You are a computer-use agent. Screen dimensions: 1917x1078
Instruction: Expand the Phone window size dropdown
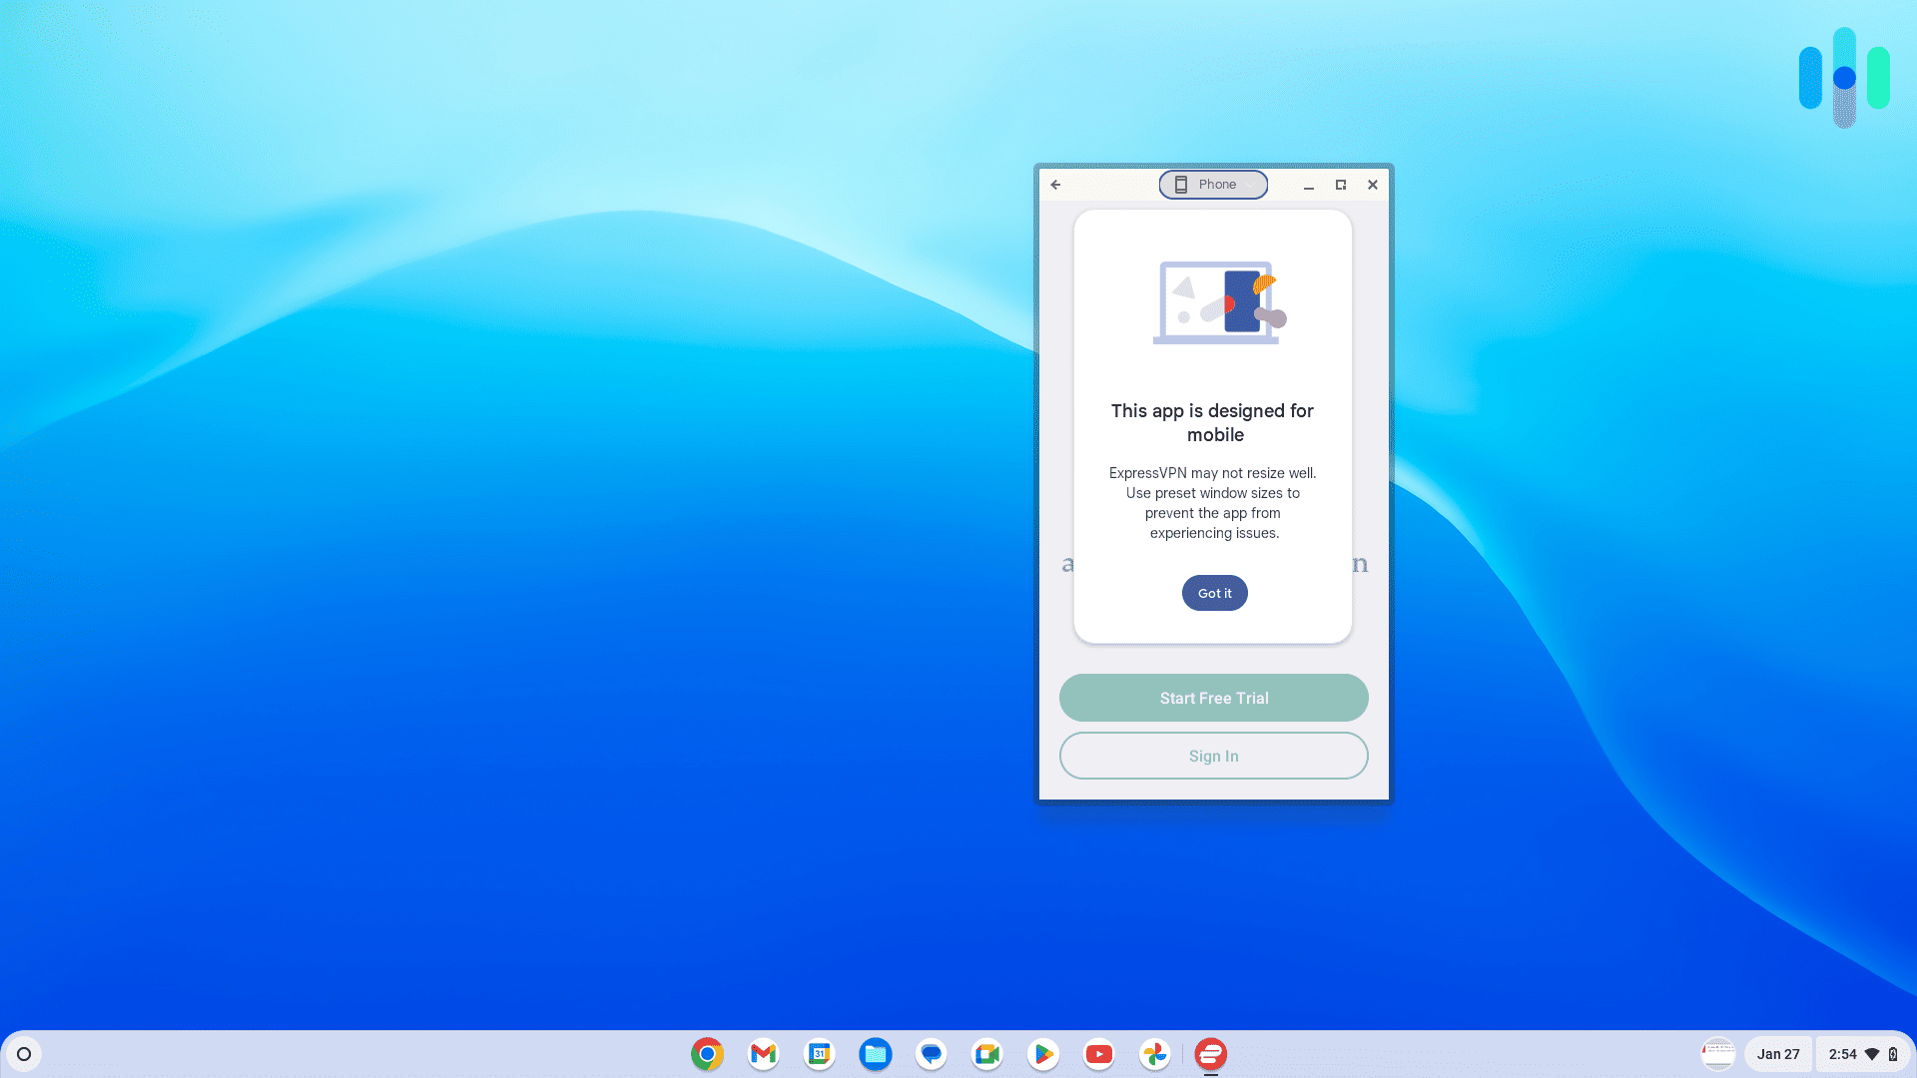[1251, 184]
